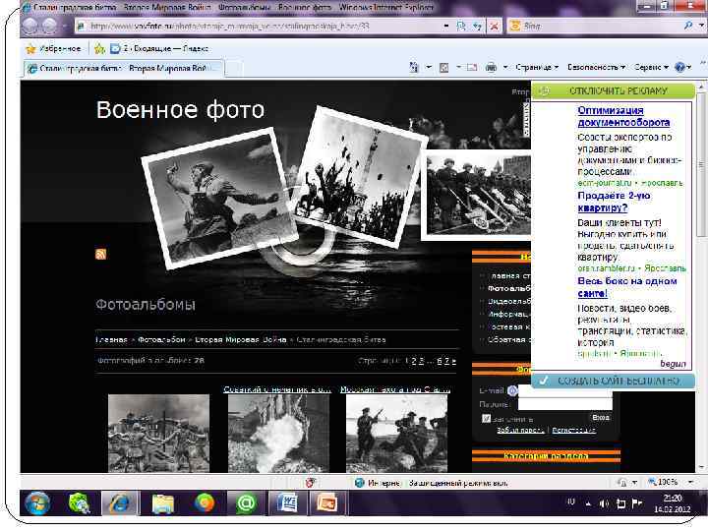Screen dimensions: 708x531
Task: Click the Print icon in command bar
Action: coord(490,67)
